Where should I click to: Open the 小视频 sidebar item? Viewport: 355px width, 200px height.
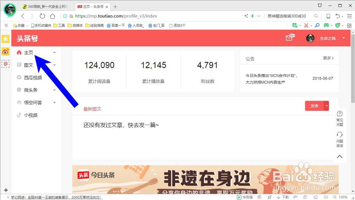coord(31,115)
